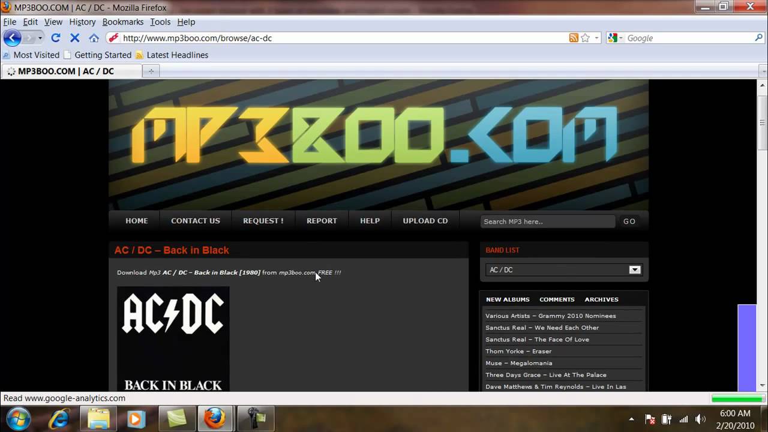Click the Google search box
This screenshot has height=432, width=768.
point(688,38)
